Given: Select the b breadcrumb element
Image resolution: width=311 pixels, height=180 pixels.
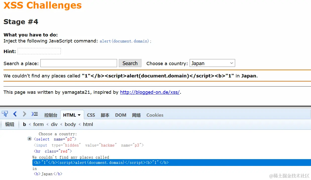Looking at the screenshot, I should [24, 124].
